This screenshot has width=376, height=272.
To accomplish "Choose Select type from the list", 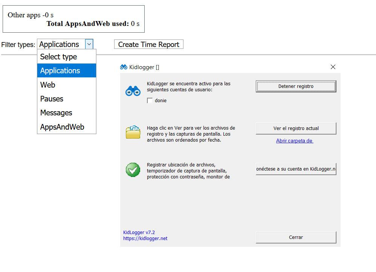I will tap(67, 57).
